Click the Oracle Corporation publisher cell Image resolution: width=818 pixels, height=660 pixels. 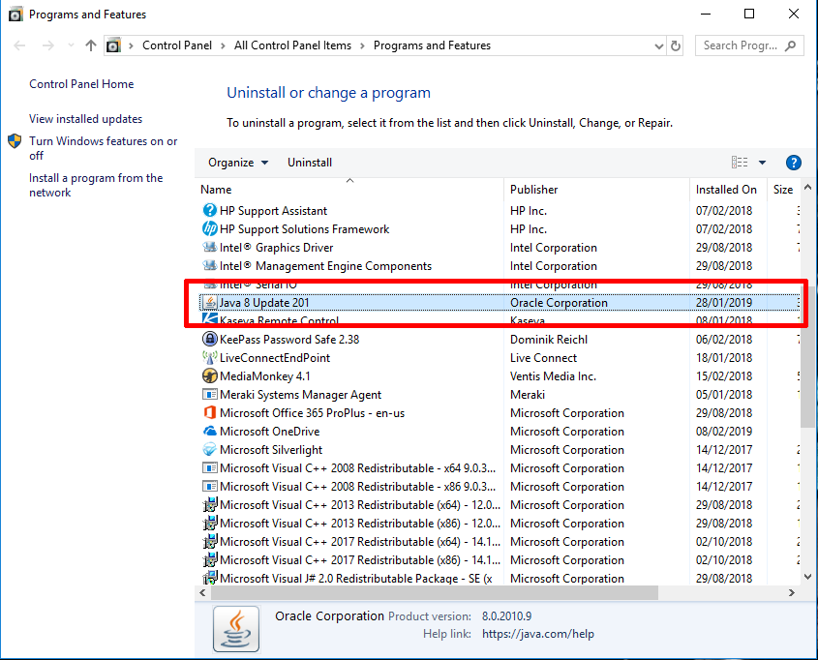559,302
